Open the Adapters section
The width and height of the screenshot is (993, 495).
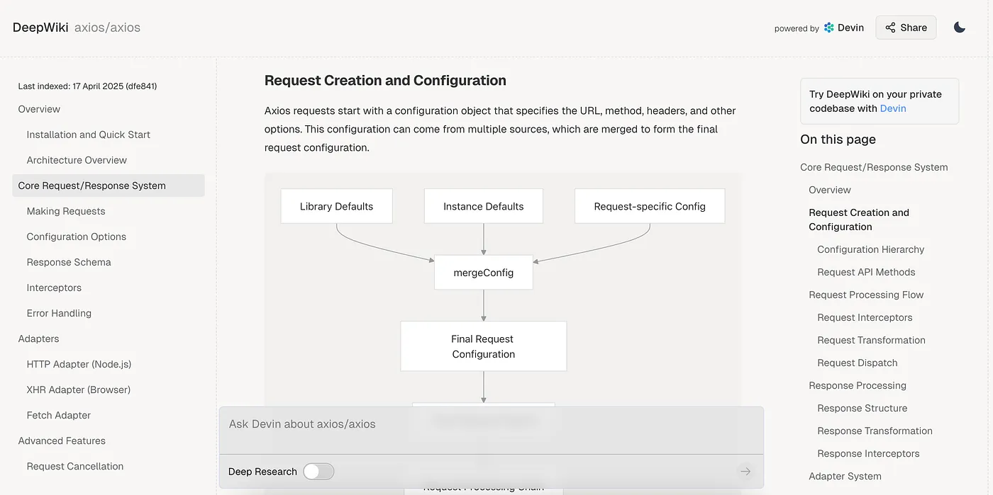click(x=39, y=338)
